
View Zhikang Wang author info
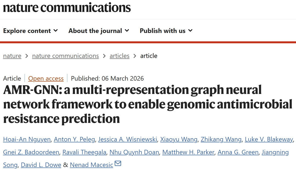(x=221, y=139)
